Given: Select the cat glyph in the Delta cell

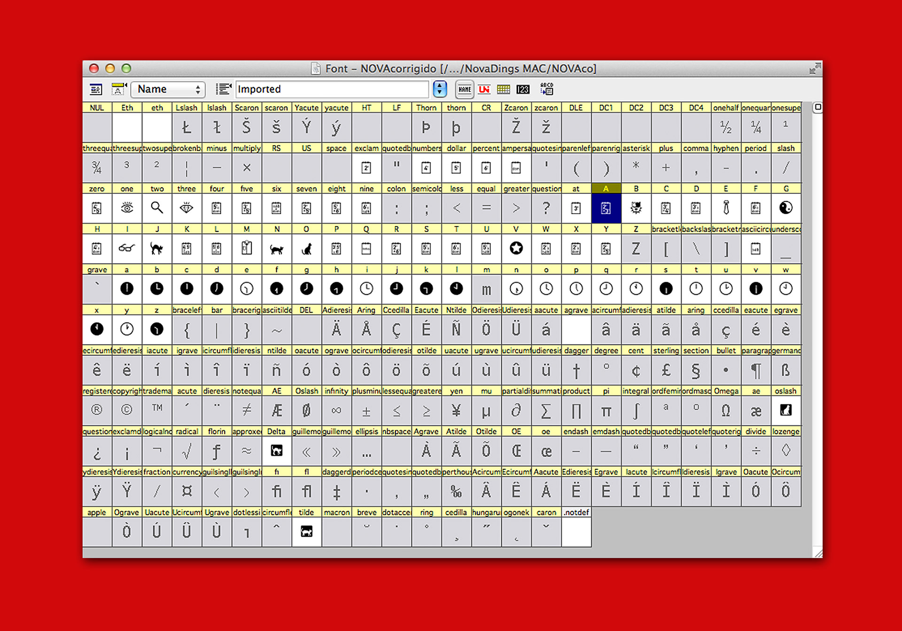Looking at the screenshot, I should click(x=277, y=451).
